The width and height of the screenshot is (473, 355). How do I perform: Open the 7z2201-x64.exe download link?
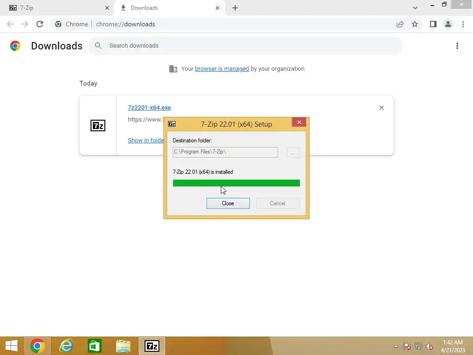tap(149, 107)
